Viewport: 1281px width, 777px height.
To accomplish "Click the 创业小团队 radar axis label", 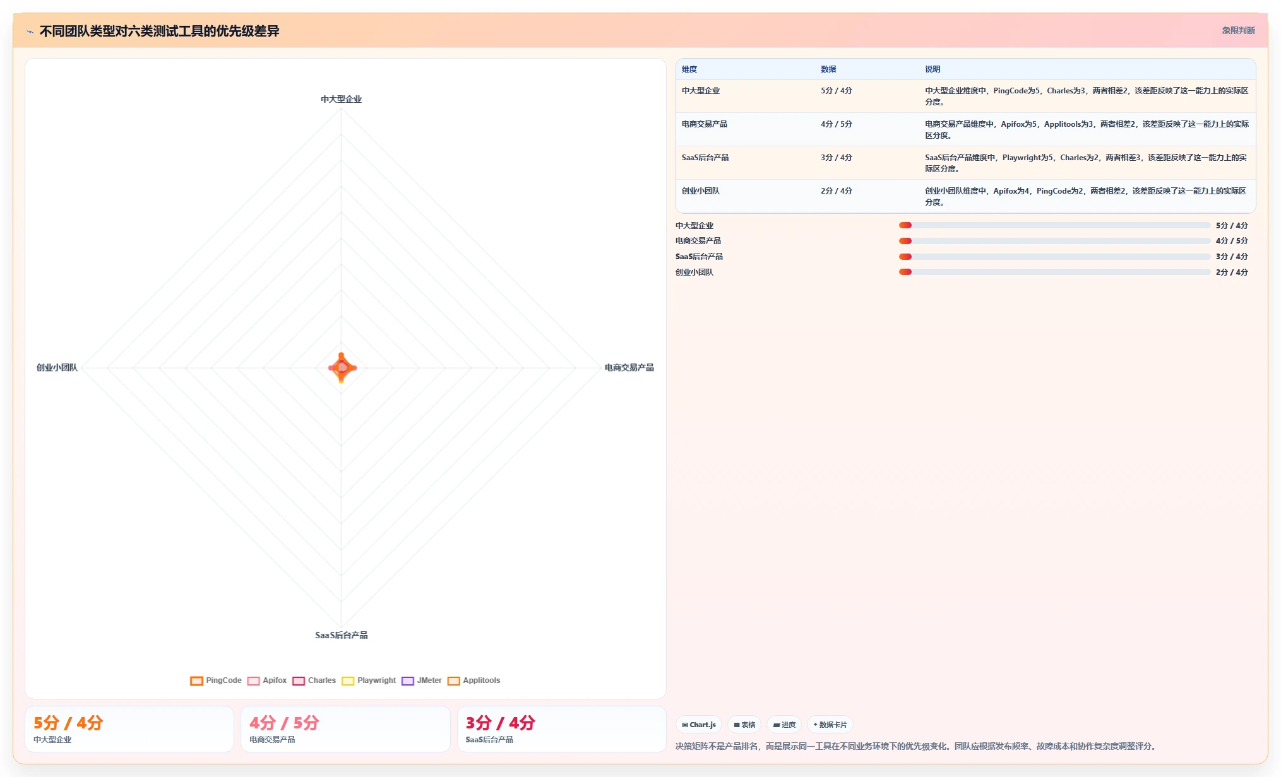I will 57,368.
